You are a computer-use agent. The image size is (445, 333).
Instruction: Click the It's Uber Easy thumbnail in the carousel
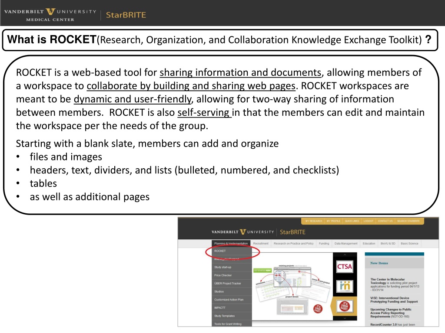[345, 306]
